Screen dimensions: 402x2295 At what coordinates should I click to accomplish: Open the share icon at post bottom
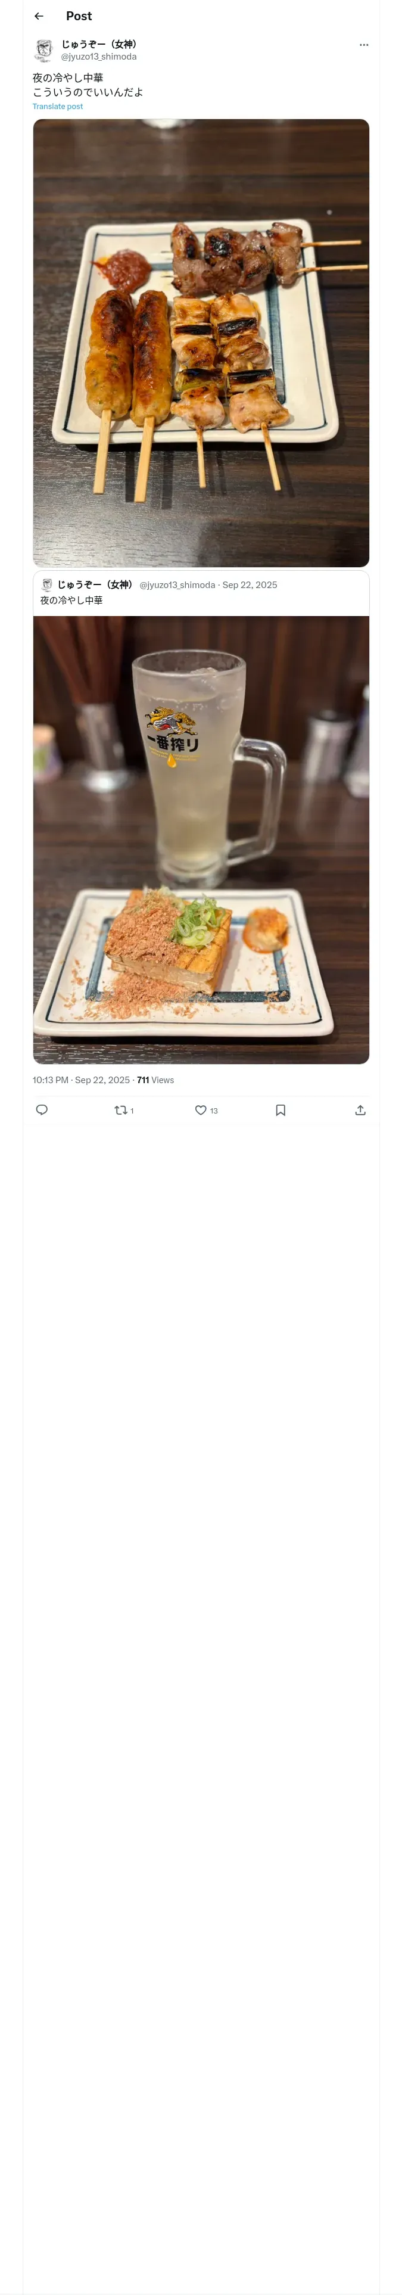coord(360,1110)
